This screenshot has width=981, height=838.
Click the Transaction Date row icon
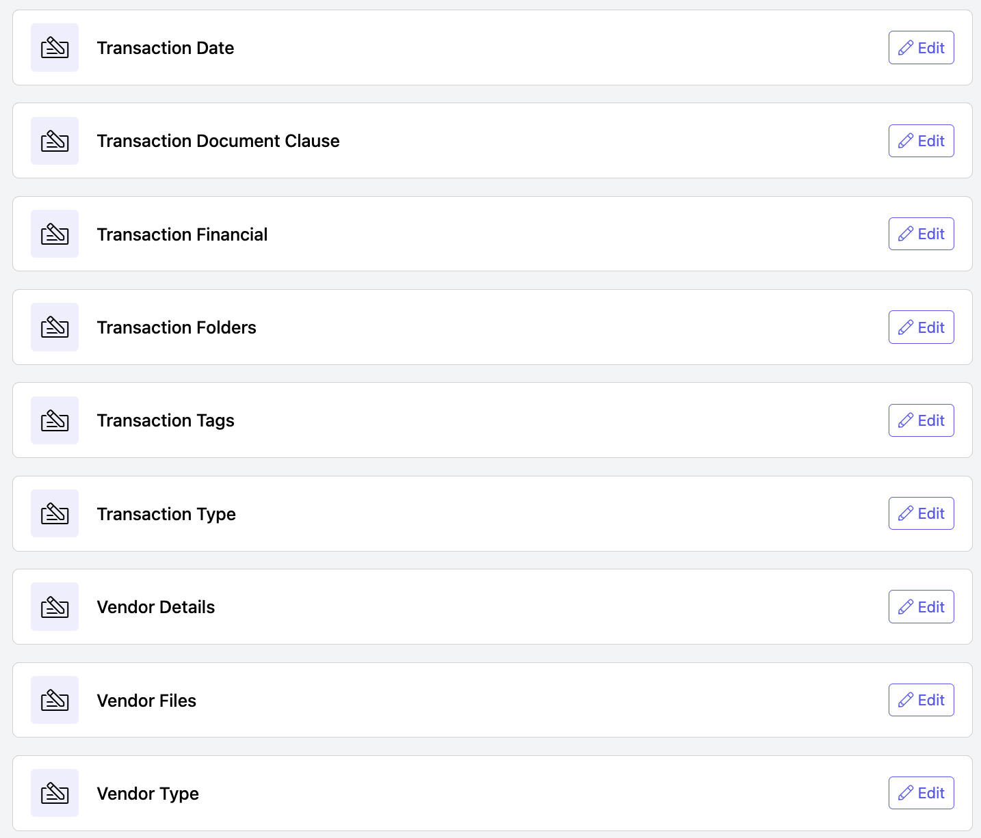55,48
